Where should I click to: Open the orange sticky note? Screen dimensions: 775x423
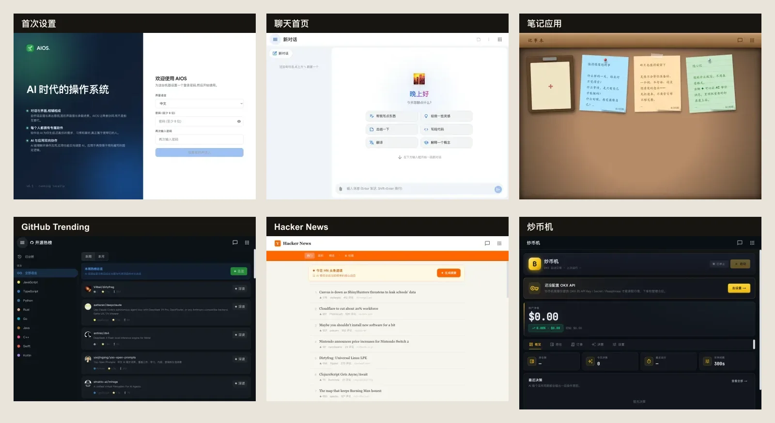[658, 83]
